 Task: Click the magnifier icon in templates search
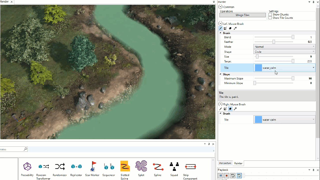[x=25, y=149]
